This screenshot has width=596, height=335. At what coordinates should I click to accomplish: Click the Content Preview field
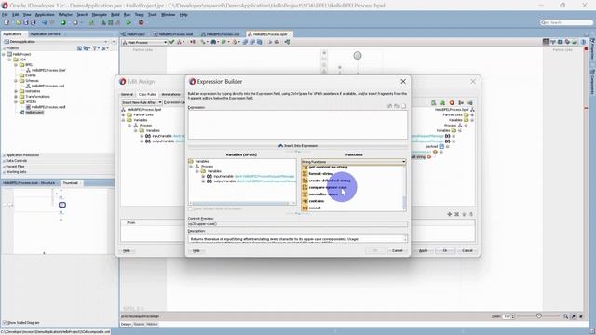pyautogui.click(x=298, y=224)
